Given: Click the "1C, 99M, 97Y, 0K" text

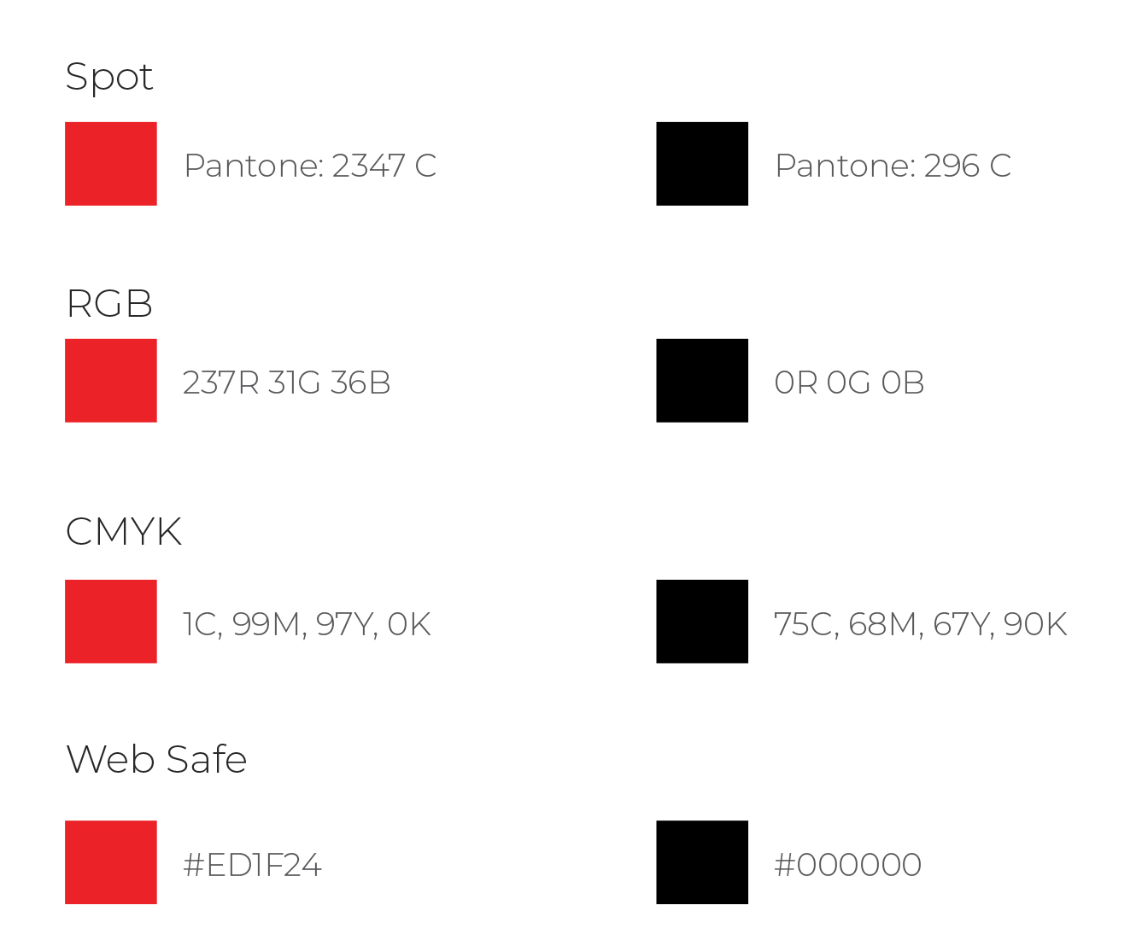Looking at the screenshot, I should click(307, 624).
